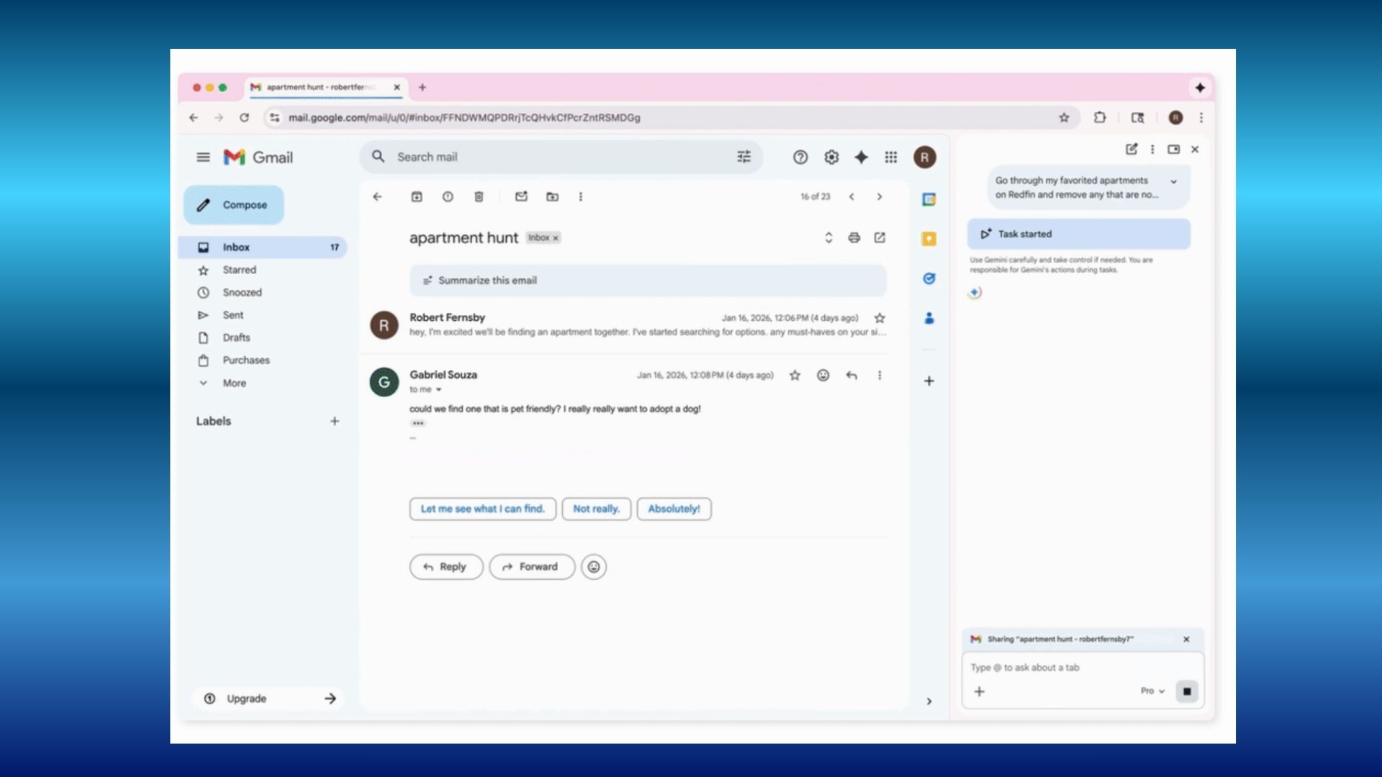Open Google Keep side panel icon
The image size is (1382, 777).
click(929, 239)
